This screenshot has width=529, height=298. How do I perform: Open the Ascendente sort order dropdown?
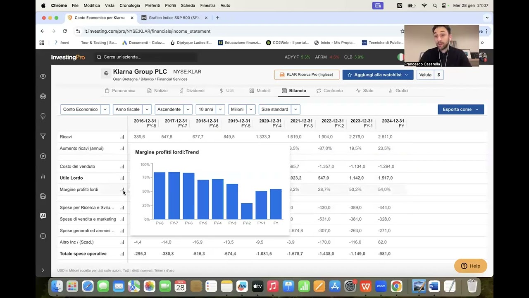[x=174, y=109]
